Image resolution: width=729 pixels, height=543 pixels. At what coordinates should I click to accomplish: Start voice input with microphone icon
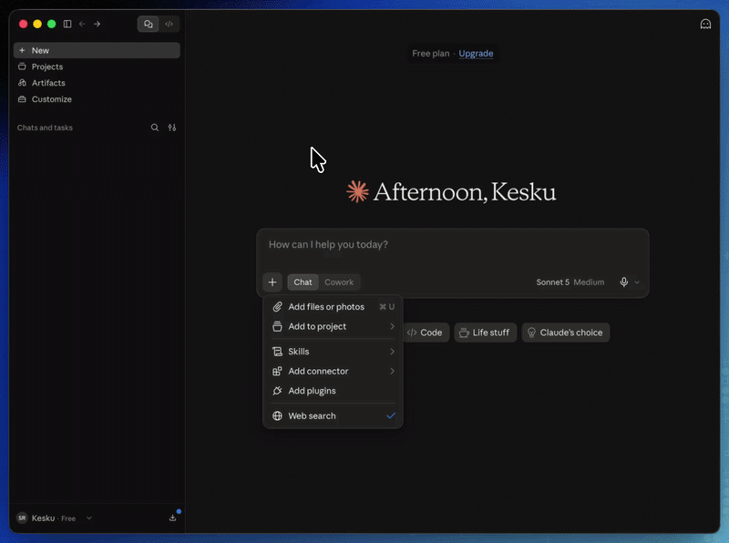[624, 282]
